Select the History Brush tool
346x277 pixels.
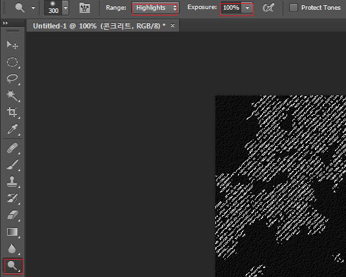click(x=12, y=198)
